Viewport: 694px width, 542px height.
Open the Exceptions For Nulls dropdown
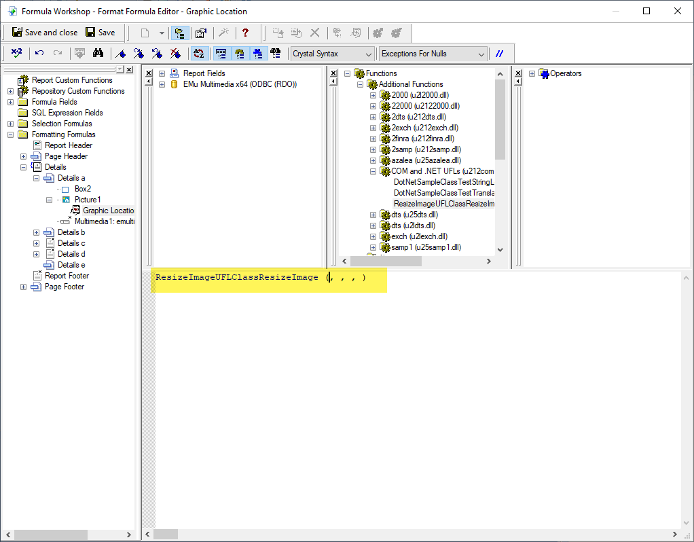pyautogui.click(x=433, y=54)
